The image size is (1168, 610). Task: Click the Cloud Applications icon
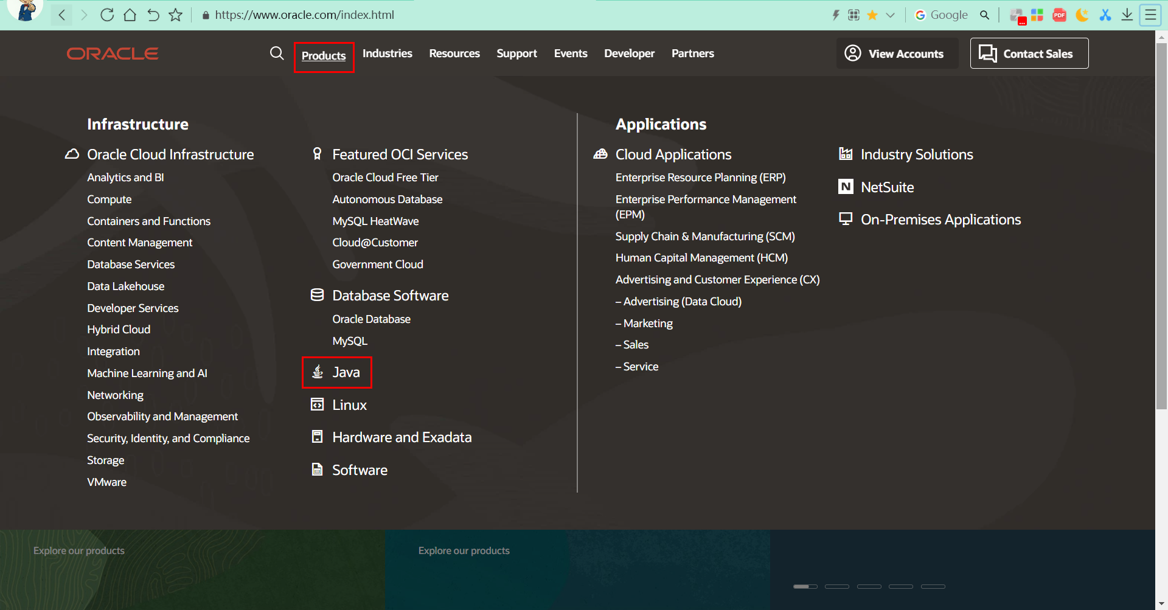pos(600,154)
